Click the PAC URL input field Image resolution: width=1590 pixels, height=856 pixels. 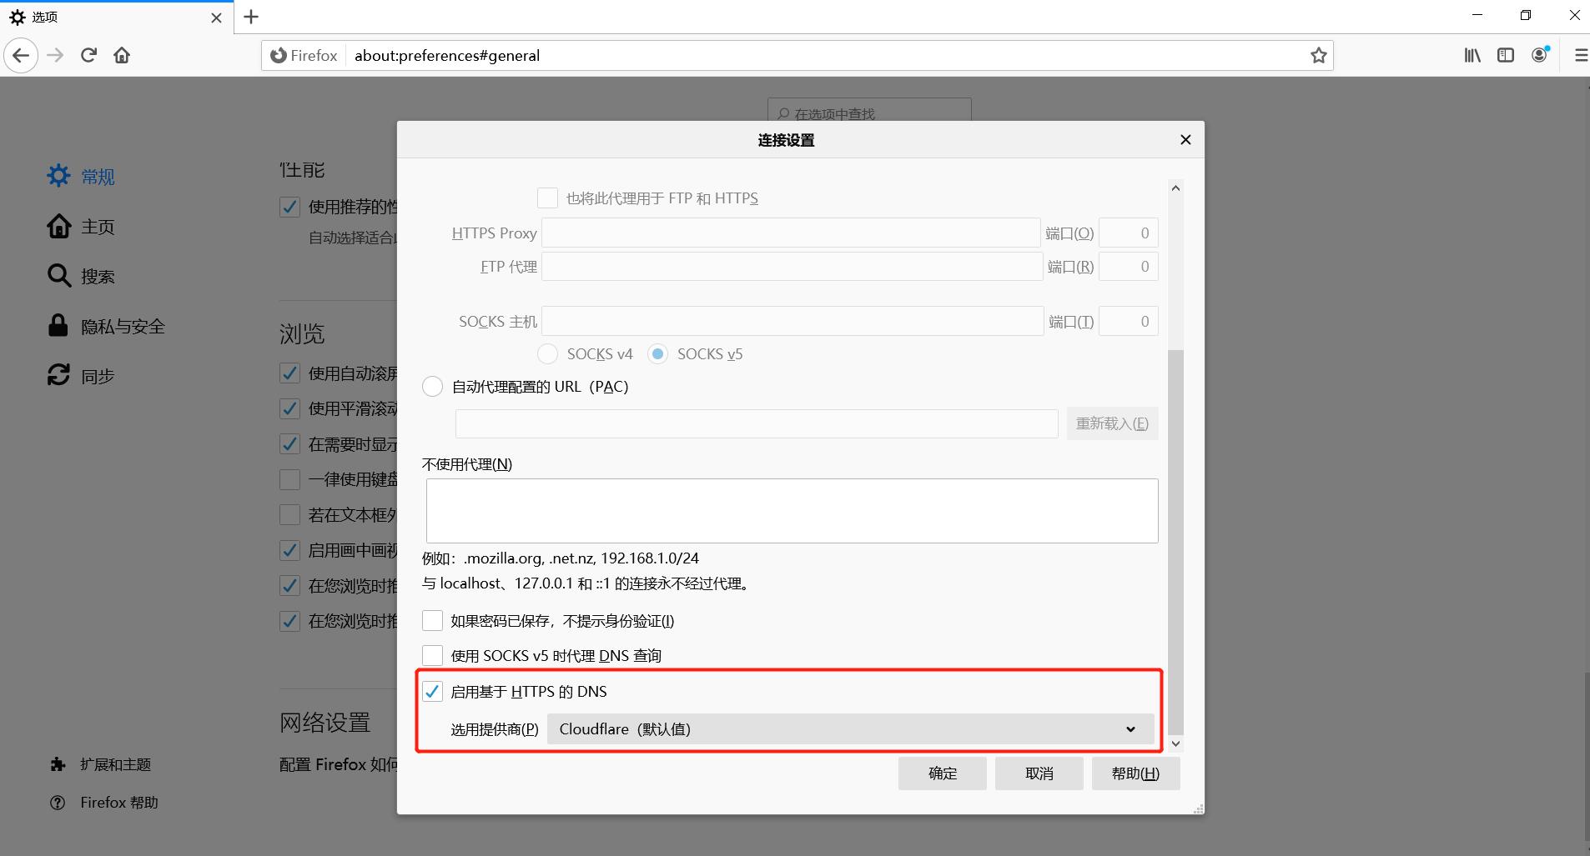point(757,423)
